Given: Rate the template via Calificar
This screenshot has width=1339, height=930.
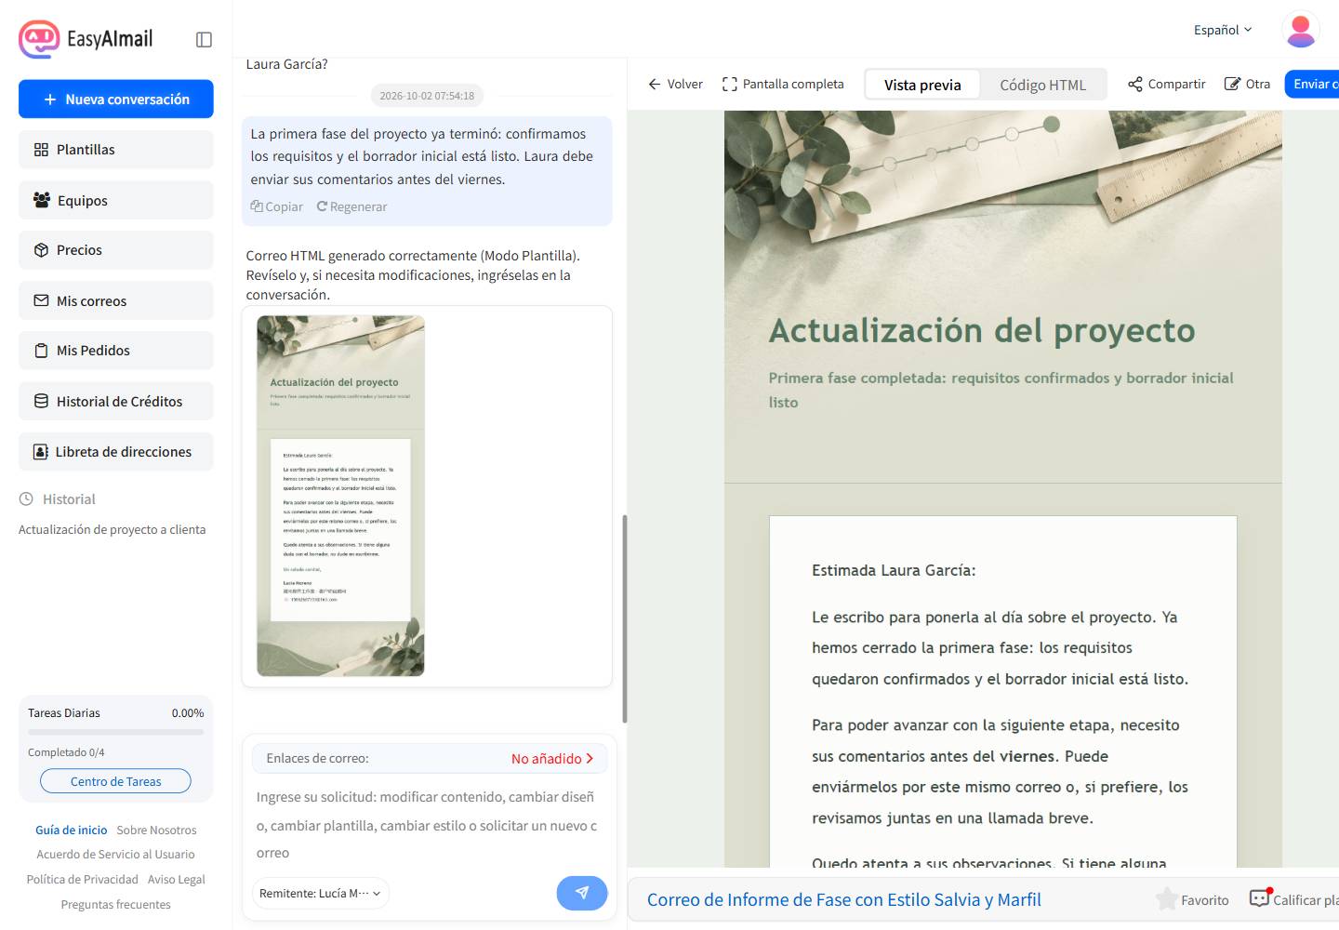Looking at the screenshot, I should 1293,899.
